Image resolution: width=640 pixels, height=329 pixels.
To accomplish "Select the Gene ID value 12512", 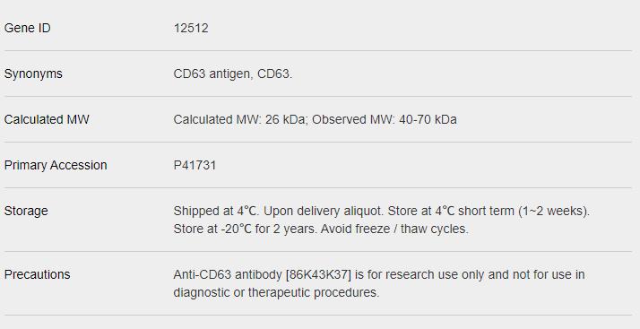I will tap(191, 28).
